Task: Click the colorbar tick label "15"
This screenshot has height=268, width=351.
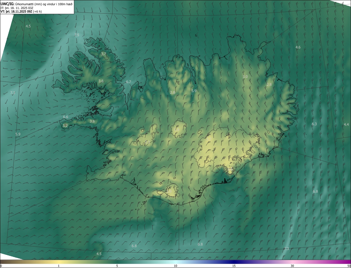Action: pyautogui.click(x=234, y=266)
